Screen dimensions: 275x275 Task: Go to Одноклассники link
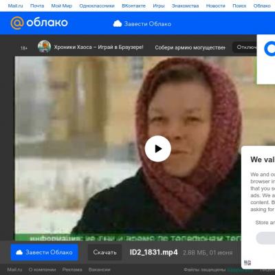pyautogui.click(x=97, y=5)
